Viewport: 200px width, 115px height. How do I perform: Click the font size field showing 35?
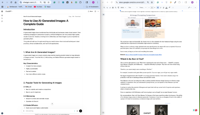coord(152,8)
